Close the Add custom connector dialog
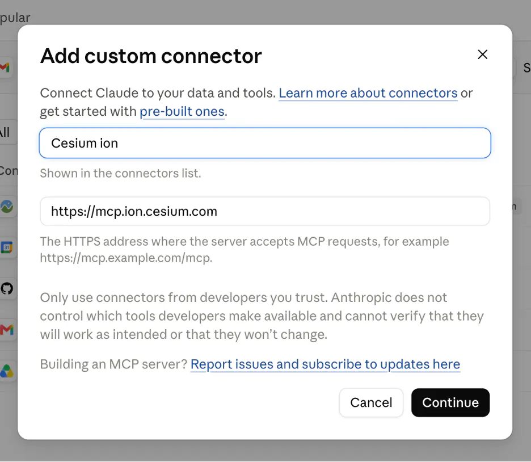The width and height of the screenshot is (531, 462). click(x=482, y=54)
